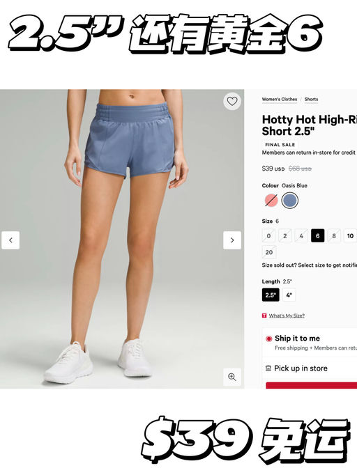
Task: Advance to next product image arrow
Action: [232, 240]
